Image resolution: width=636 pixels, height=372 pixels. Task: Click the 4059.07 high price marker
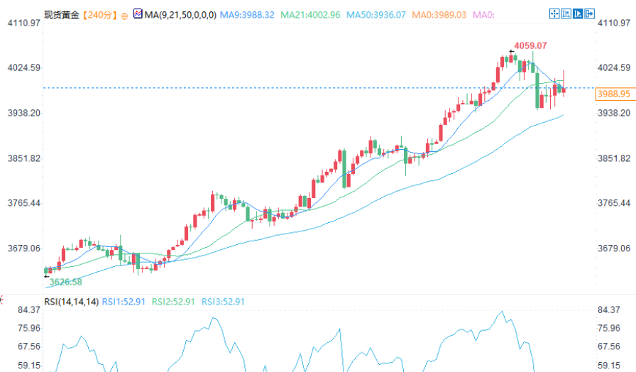(530, 45)
